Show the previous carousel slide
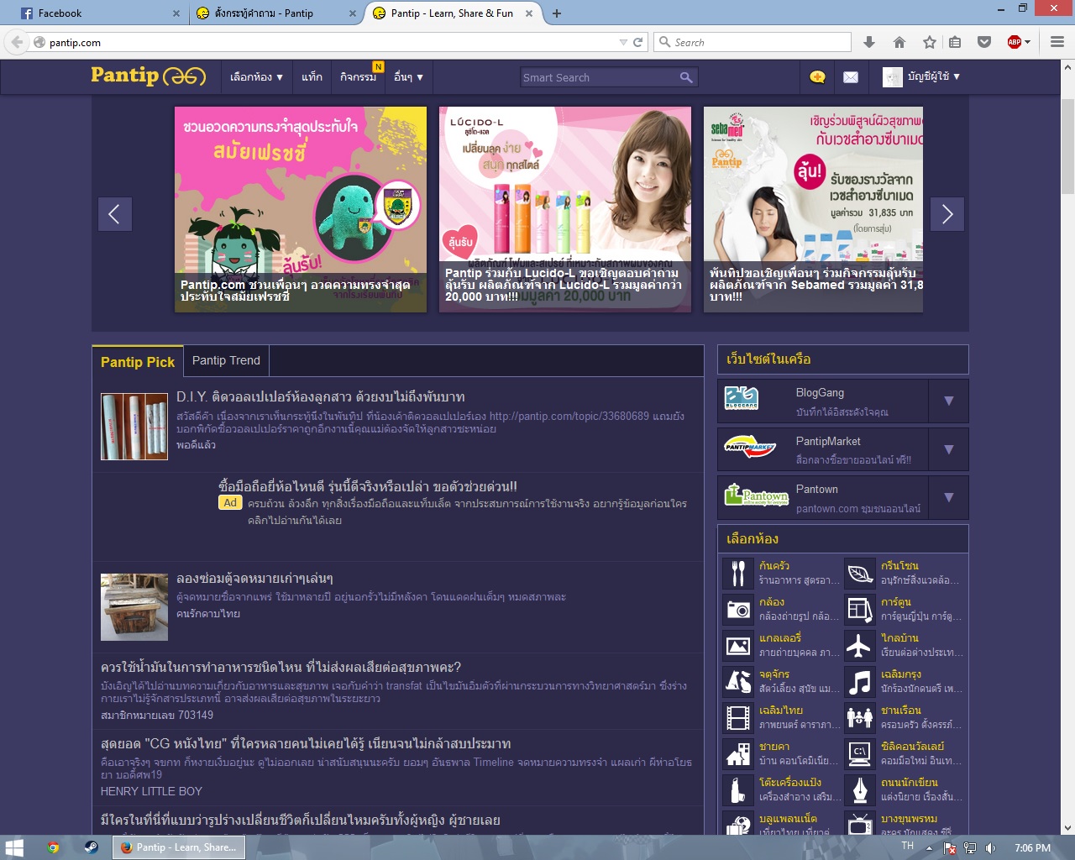This screenshot has width=1075, height=860. (x=115, y=214)
